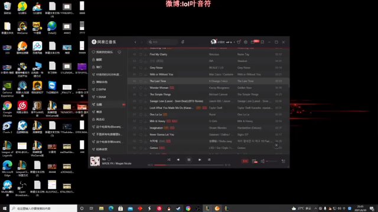Activate the voice recognition microphone icon
378x212 pixels.
point(183,42)
